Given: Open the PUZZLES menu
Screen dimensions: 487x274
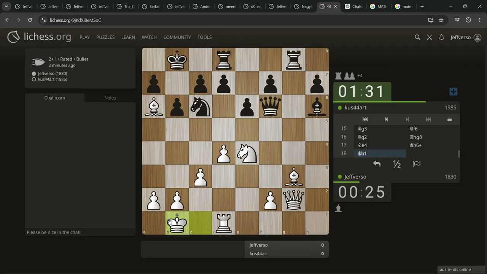Looking at the screenshot, I should click(x=105, y=37).
